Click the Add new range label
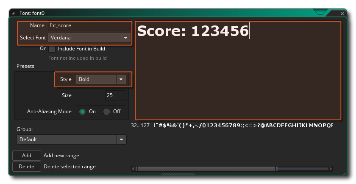This screenshot has height=184, width=356. [x=61, y=156]
